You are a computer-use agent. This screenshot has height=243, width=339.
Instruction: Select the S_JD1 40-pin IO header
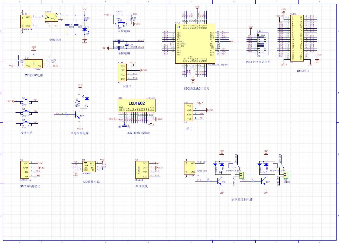(x=297, y=38)
